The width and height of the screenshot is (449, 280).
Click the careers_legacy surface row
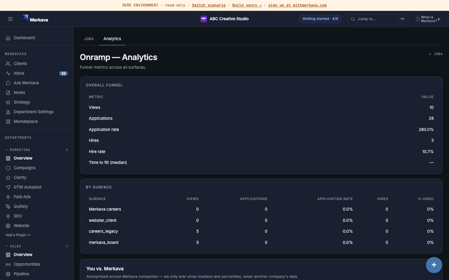pyautogui.click(x=261, y=231)
